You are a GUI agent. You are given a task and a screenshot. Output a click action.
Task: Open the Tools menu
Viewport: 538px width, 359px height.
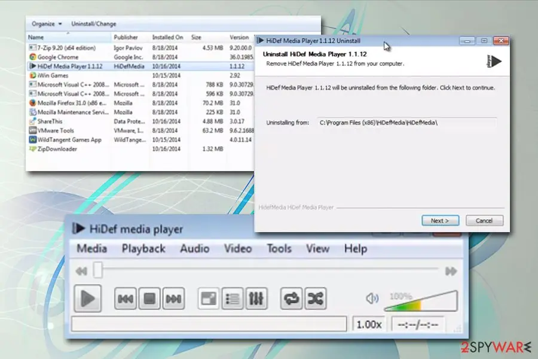tap(279, 248)
